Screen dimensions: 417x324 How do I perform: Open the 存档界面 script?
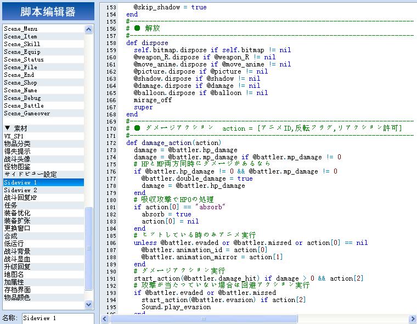pos(43,290)
